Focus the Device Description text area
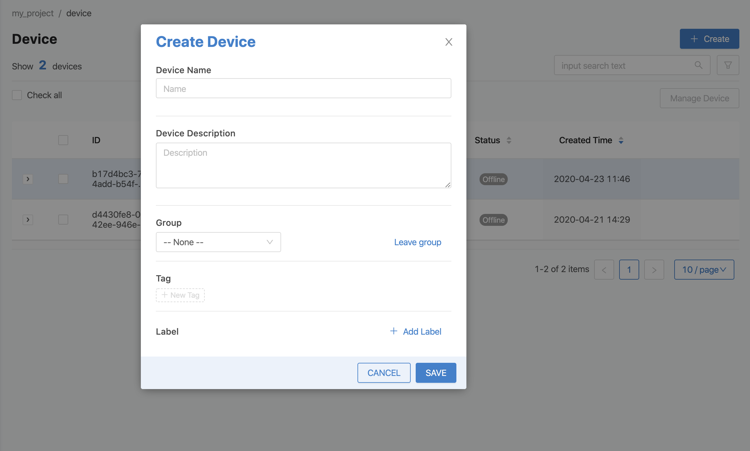 (303, 165)
